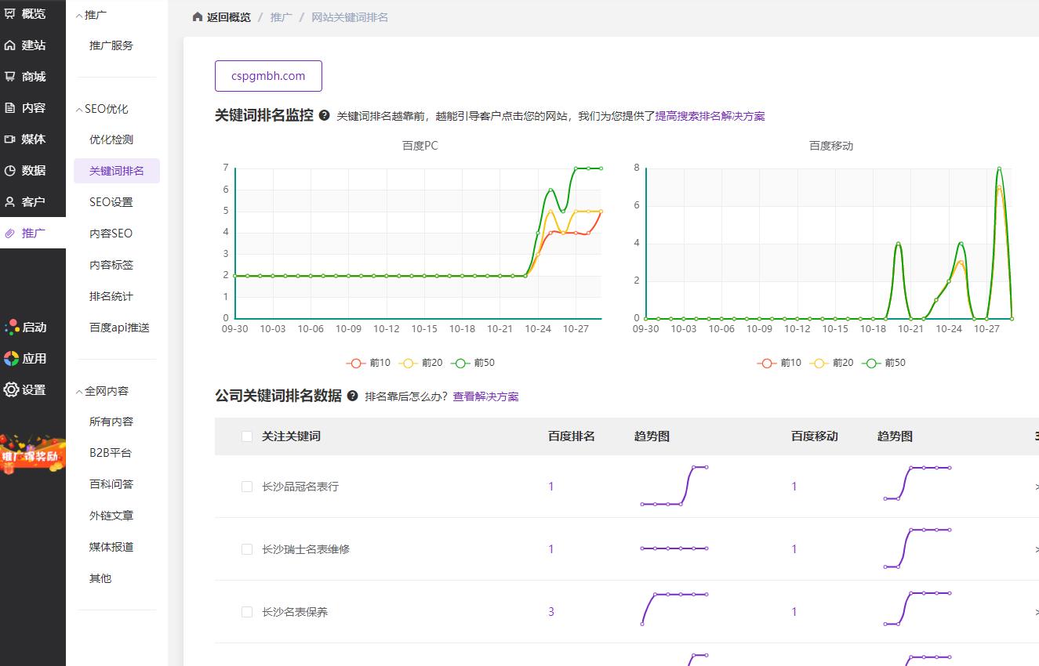Viewport: 1039px width, 666px height.
Task: Open the 概览 sidebar icon
Action: [x=33, y=13]
